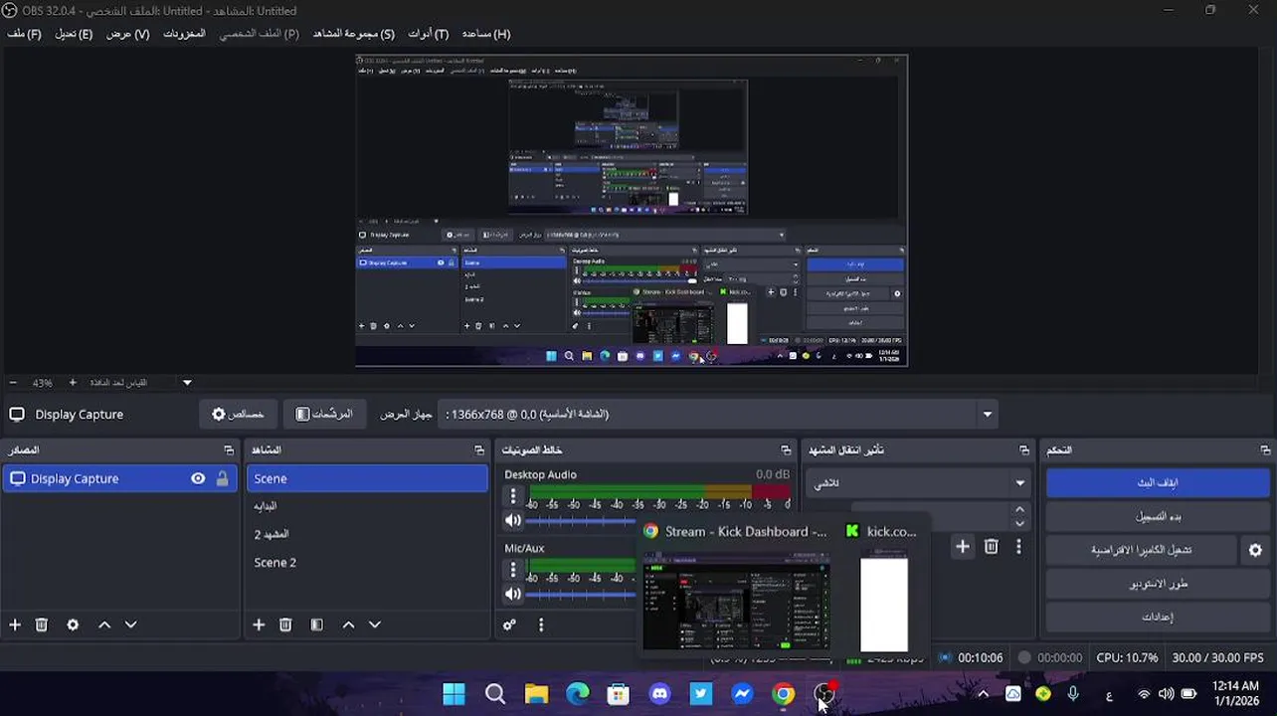
Task: Pop out the Audio Mixer dock
Action: click(x=786, y=450)
